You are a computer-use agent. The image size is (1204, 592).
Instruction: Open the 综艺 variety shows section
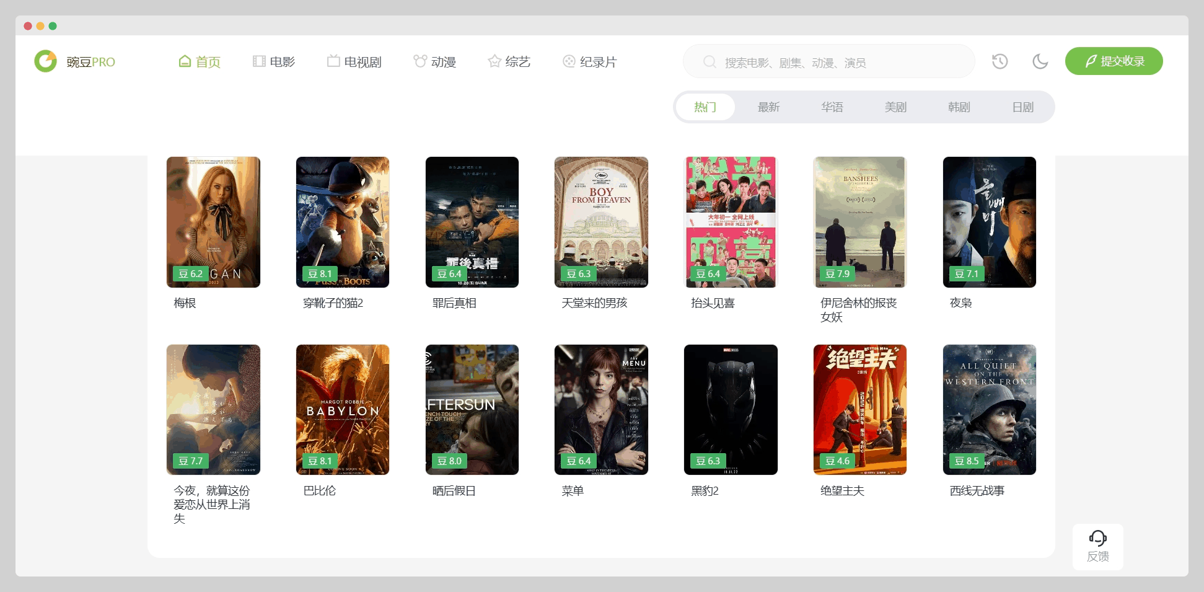(x=509, y=61)
